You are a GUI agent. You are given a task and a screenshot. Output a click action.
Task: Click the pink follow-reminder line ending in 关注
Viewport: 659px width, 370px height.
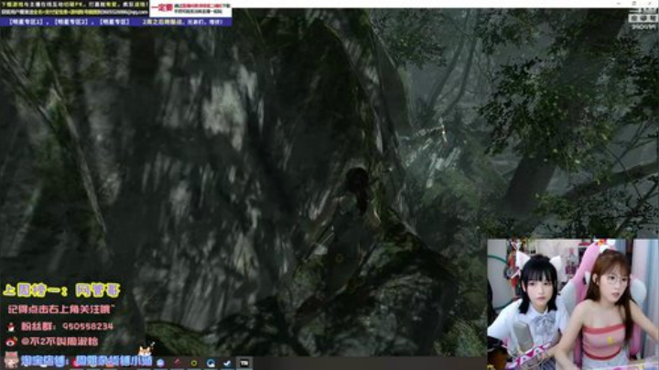[x=60, y=310]
